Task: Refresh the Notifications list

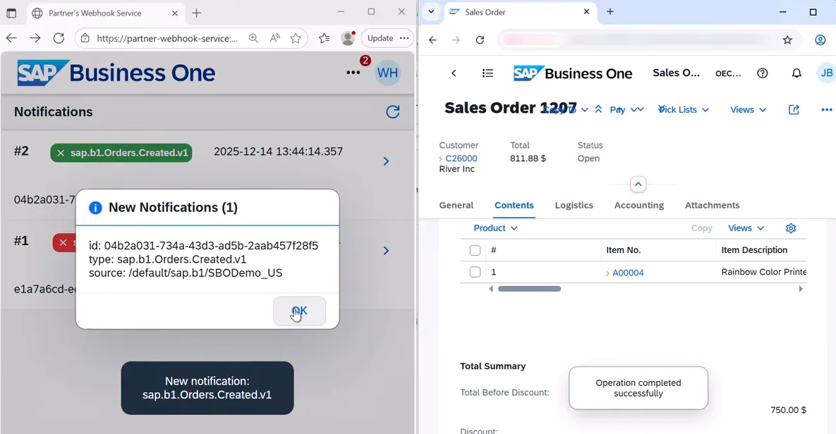Action: pyautogui.click(x=393, y=112)
